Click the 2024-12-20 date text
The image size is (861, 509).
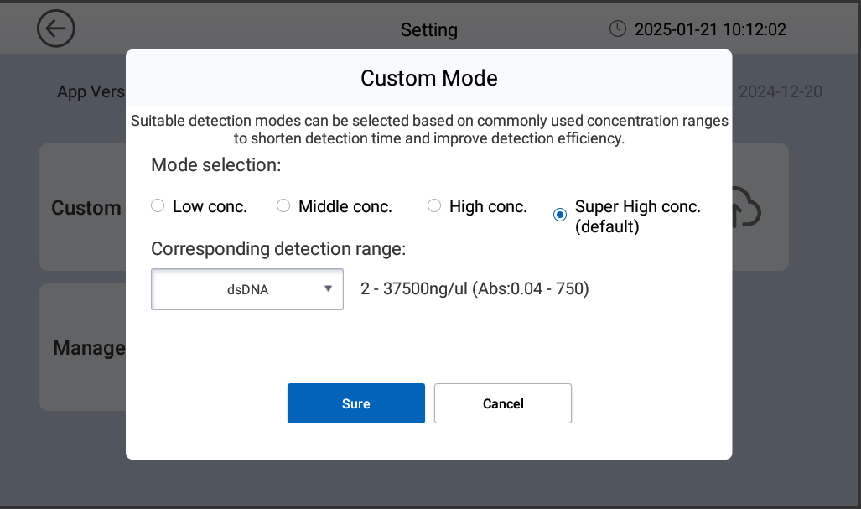pyautogui.click(x=780, y=92)
